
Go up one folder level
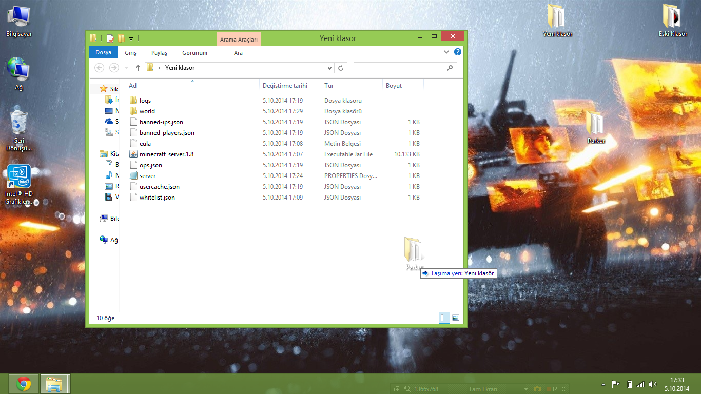point(138,68)
